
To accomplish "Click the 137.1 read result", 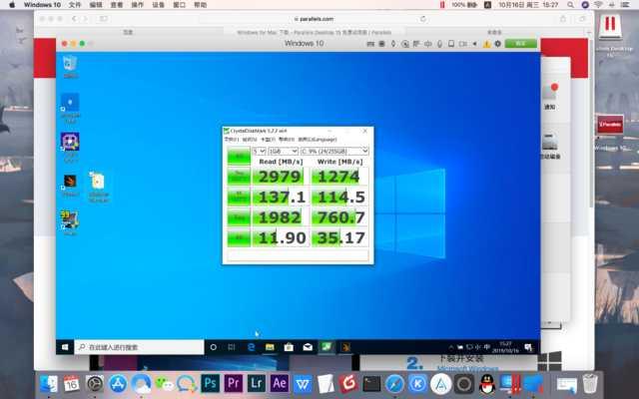I will (281, 198).
